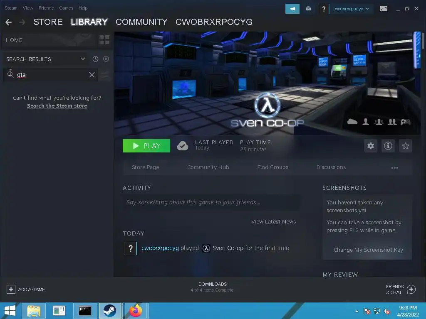
Task: Open the Store Page link
Action: pos(145,167)
